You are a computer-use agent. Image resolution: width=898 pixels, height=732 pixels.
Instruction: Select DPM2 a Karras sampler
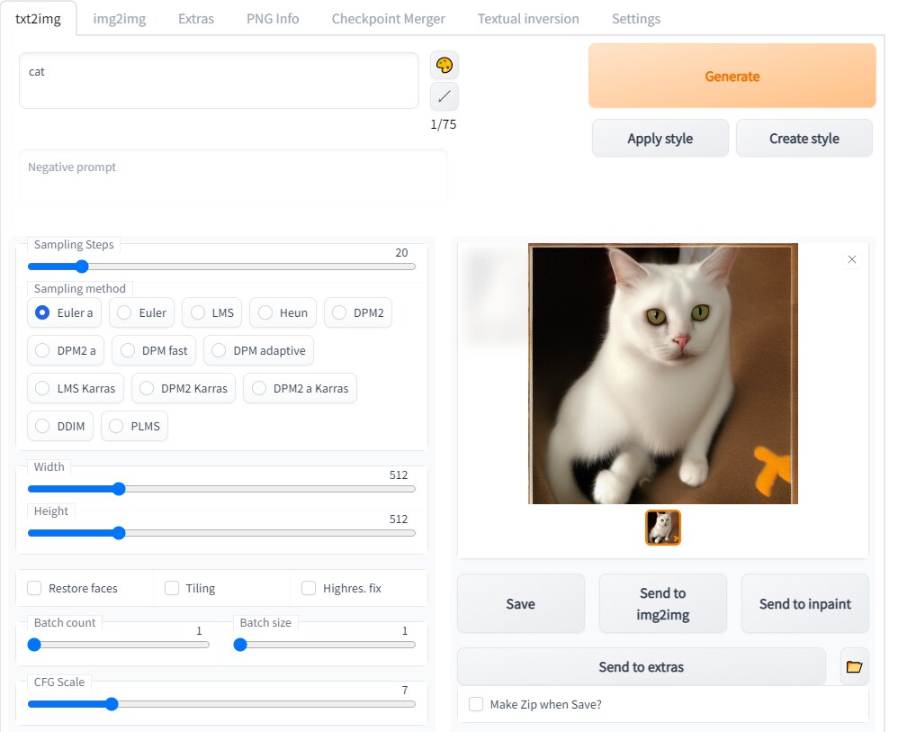pyautogui.click(x=301, y=388)
